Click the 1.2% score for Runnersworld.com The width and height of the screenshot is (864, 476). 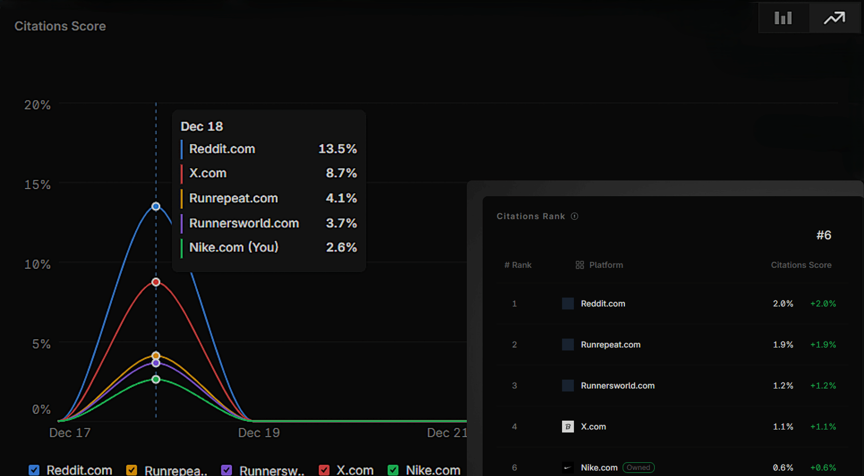tap(783, 386)
